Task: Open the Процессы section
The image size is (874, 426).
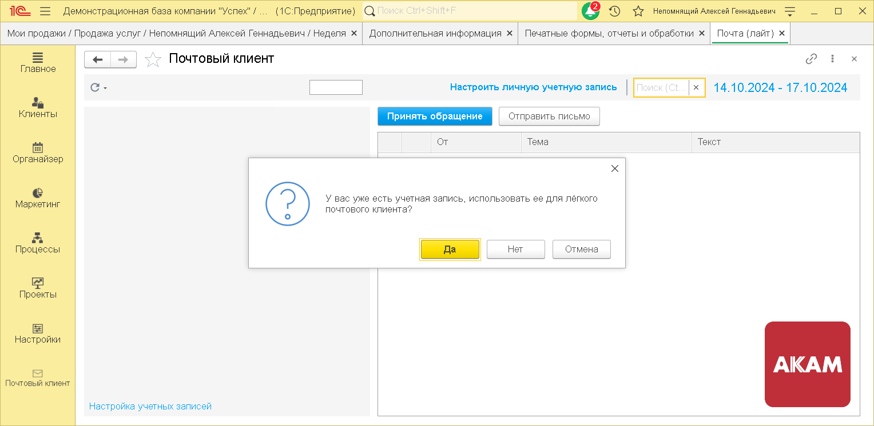Action: (x=38, y=243)
